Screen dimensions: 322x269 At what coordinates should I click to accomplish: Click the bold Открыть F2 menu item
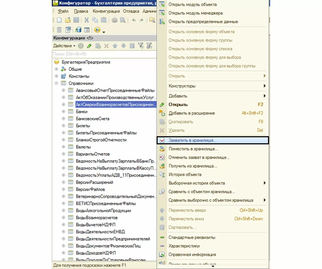(213, 104)
